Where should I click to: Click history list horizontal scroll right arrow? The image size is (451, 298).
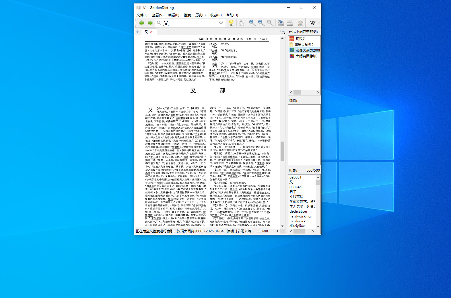[x=313, y=231]
